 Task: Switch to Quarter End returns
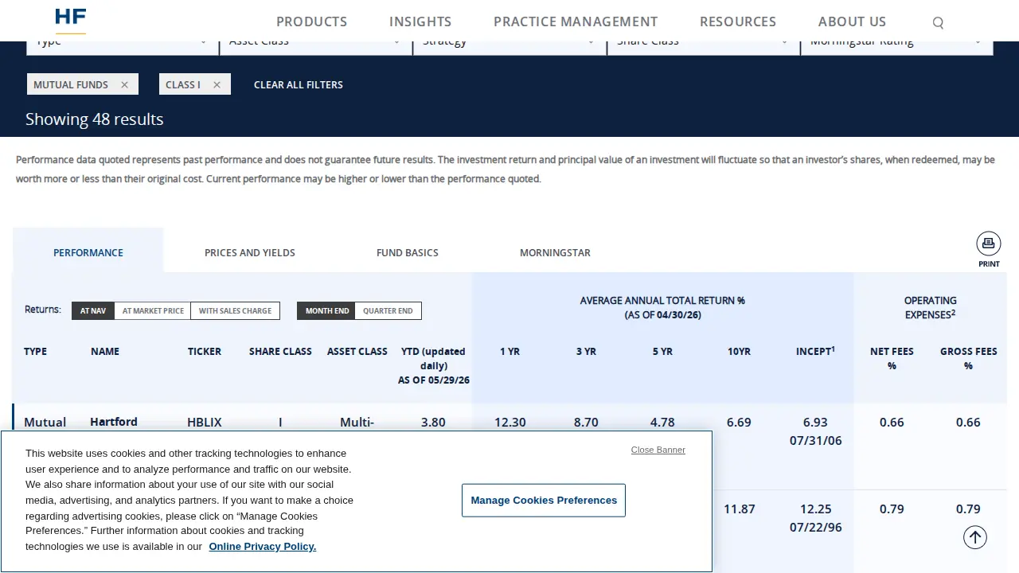pos(388,310)
